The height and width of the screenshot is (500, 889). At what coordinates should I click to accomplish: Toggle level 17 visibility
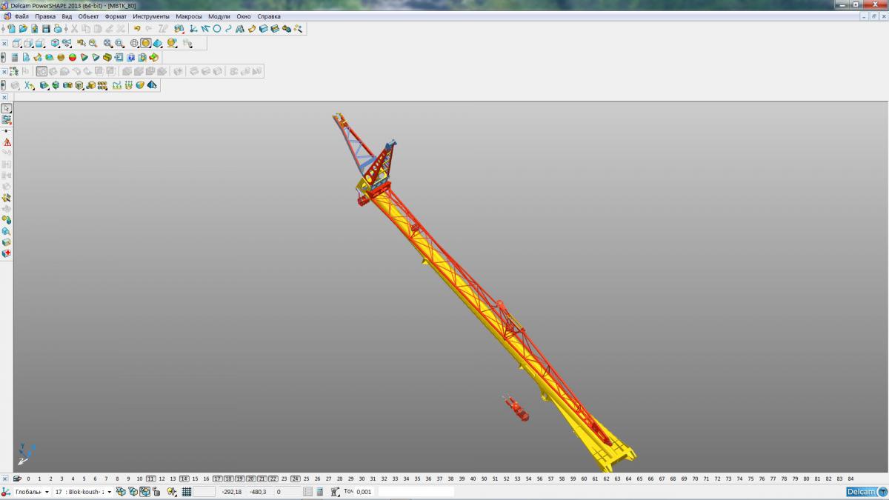(217, 479)
